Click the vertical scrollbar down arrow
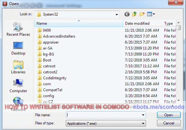The height and width of the screenshot is (130, 186). point(178,100)
